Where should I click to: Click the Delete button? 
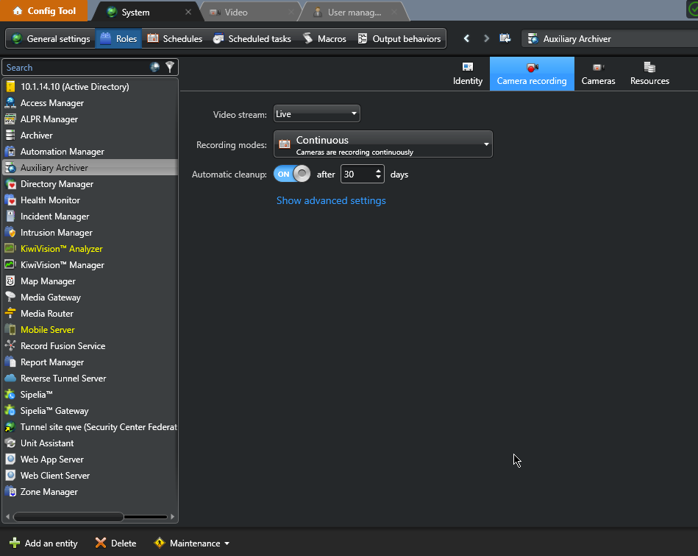pos(116,543)
